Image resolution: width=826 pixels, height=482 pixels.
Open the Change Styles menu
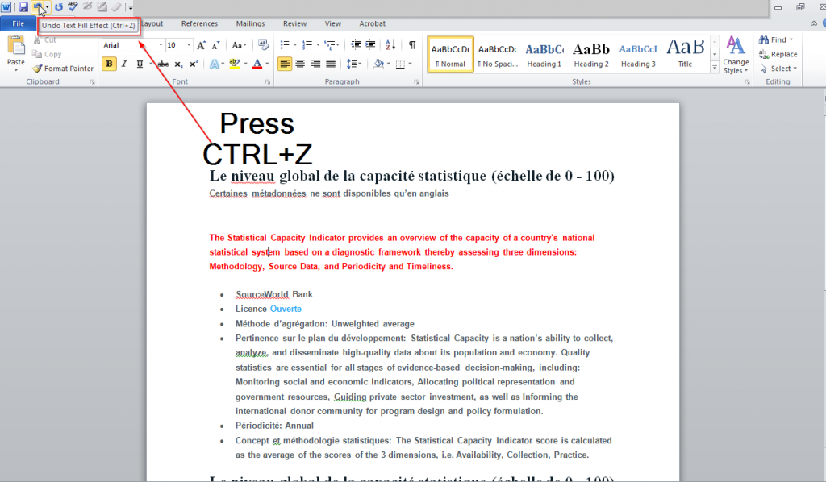pos(736,55)
